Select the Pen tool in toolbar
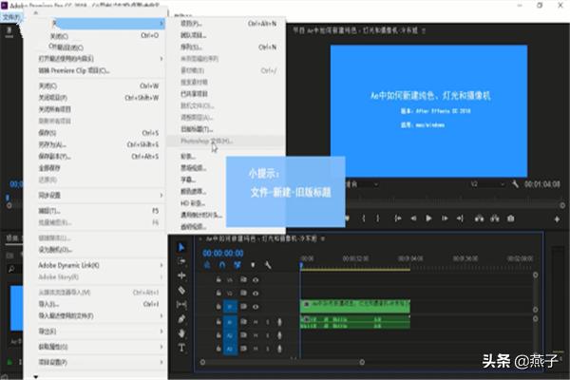570x380 pixels. 182,318
